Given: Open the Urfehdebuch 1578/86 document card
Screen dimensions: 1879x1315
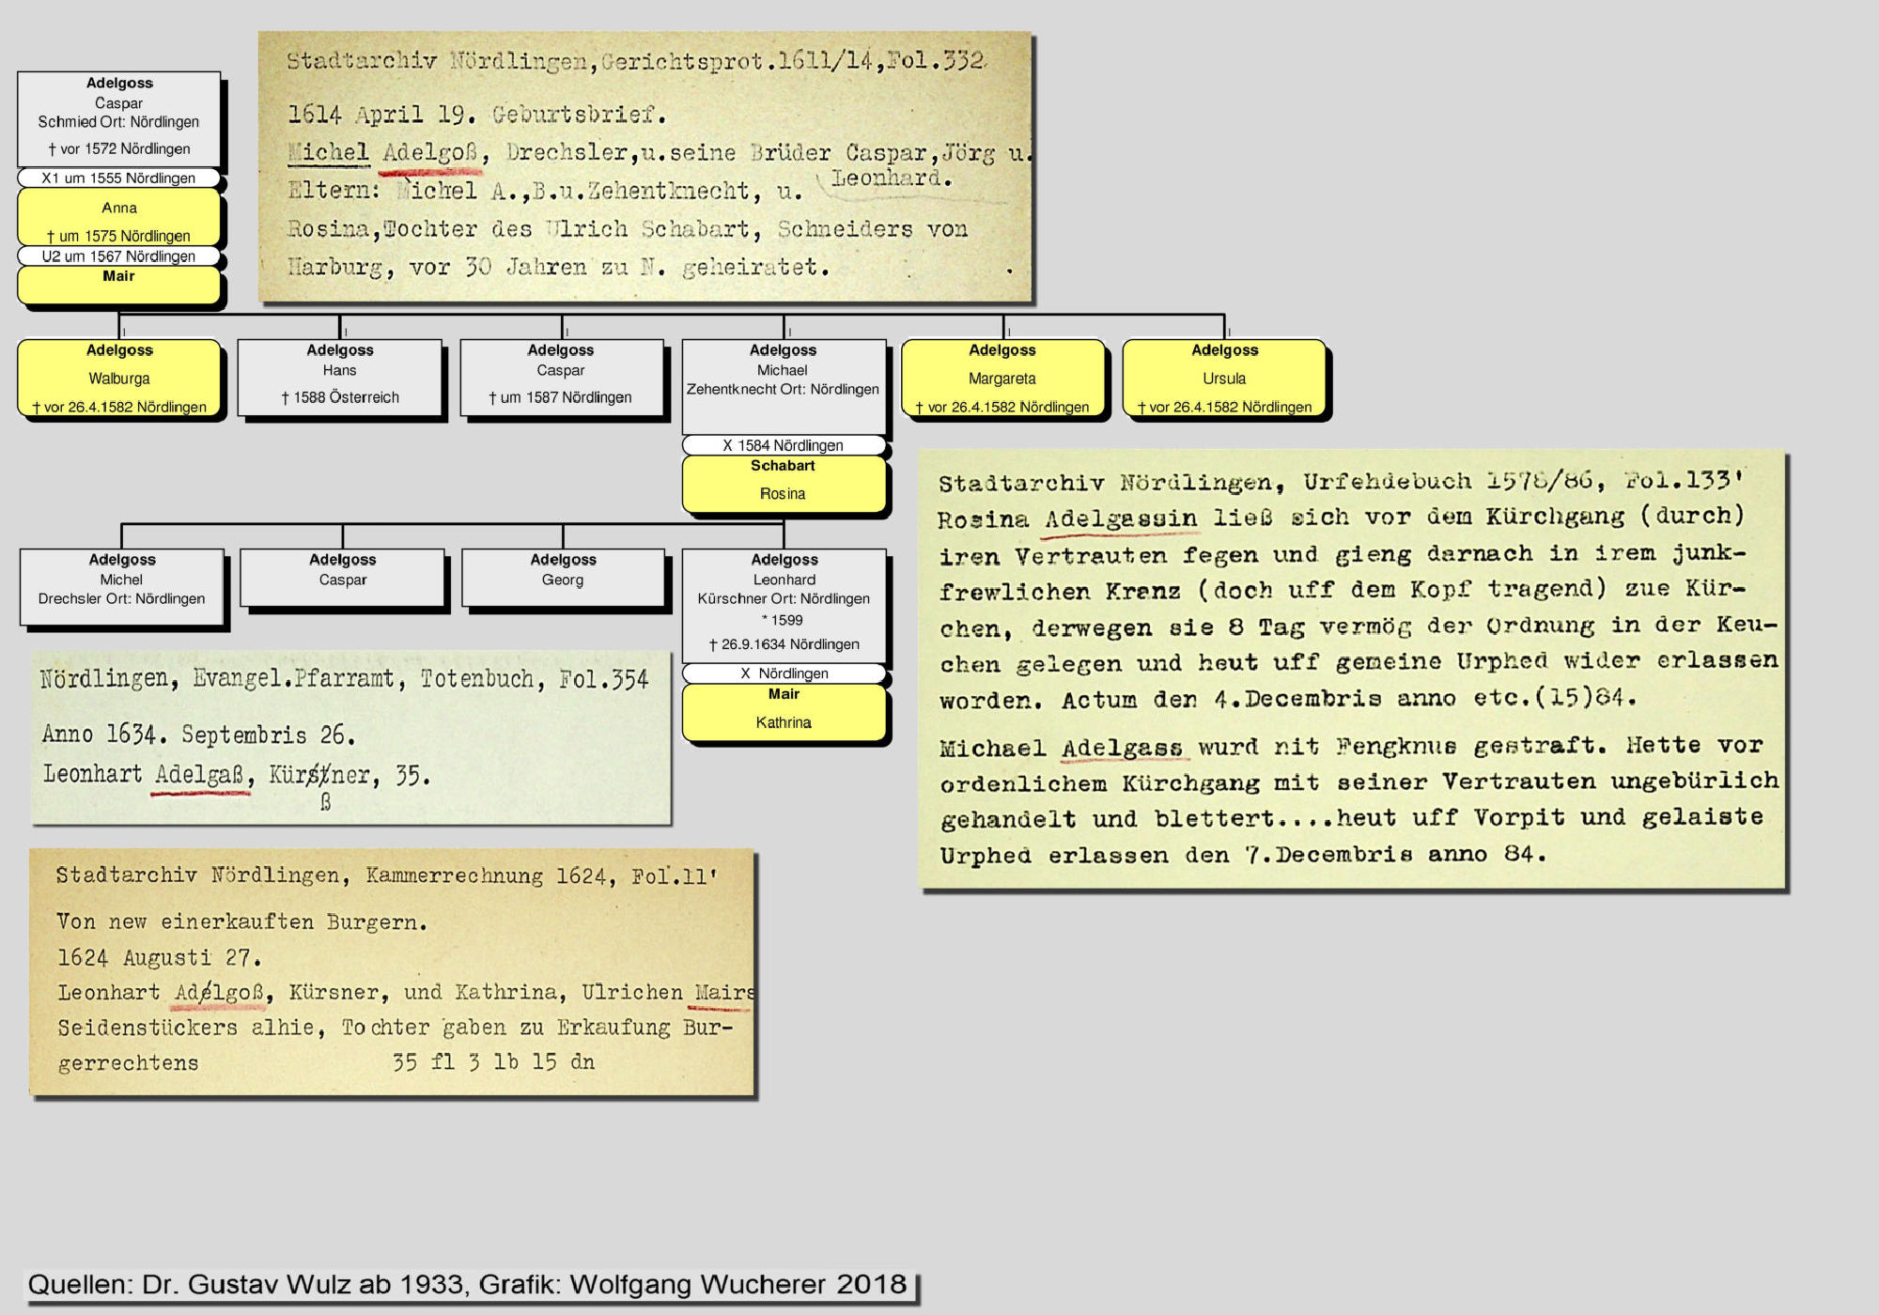Looking at the screenshot, I should click(1353, 671).
